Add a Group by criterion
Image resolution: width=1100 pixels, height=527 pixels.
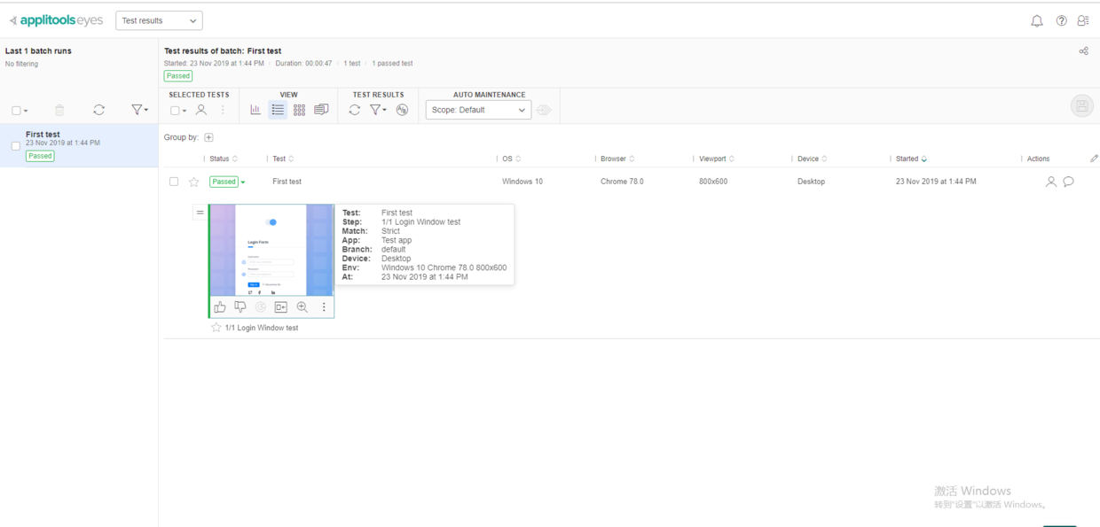pyautogui.click(x=208, y=137)
